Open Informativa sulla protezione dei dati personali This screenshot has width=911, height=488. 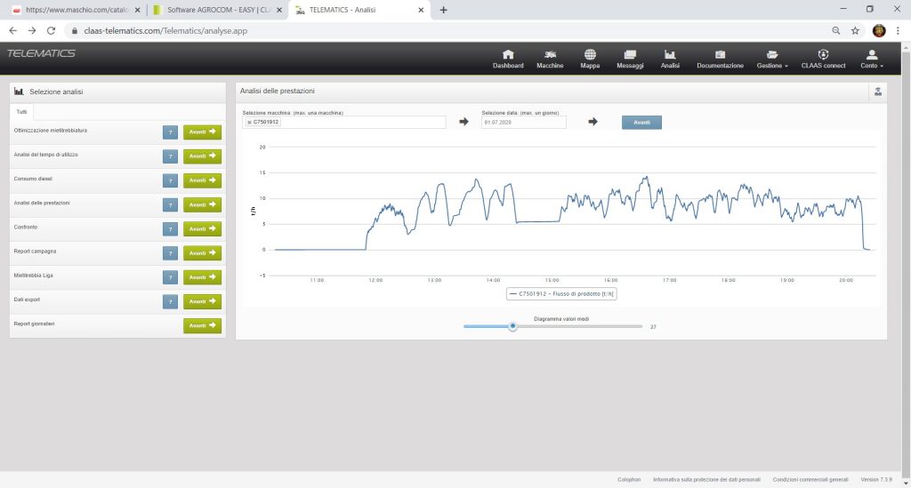706,480
